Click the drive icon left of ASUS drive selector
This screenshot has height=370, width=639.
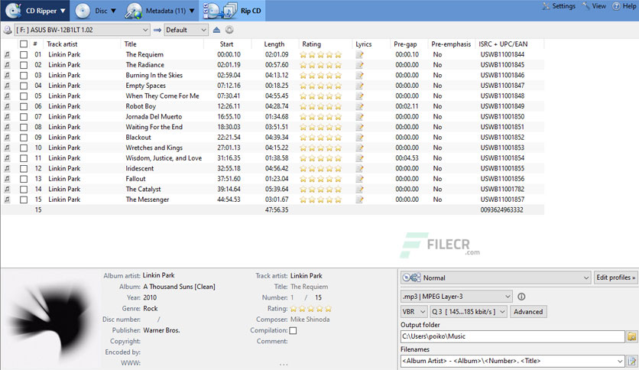8,30
